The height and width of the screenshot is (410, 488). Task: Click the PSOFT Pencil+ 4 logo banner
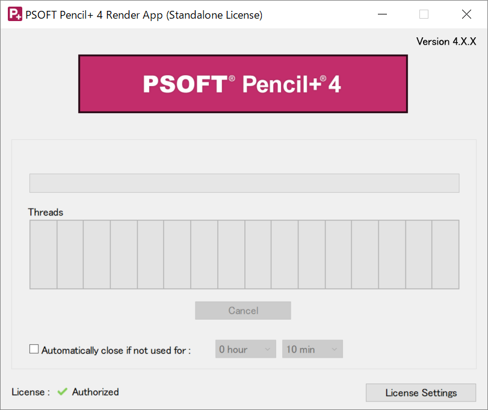[243, 84]
